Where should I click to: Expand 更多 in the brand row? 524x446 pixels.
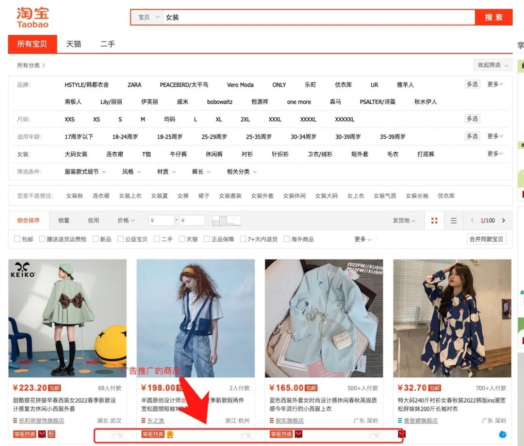pos(495,85)
